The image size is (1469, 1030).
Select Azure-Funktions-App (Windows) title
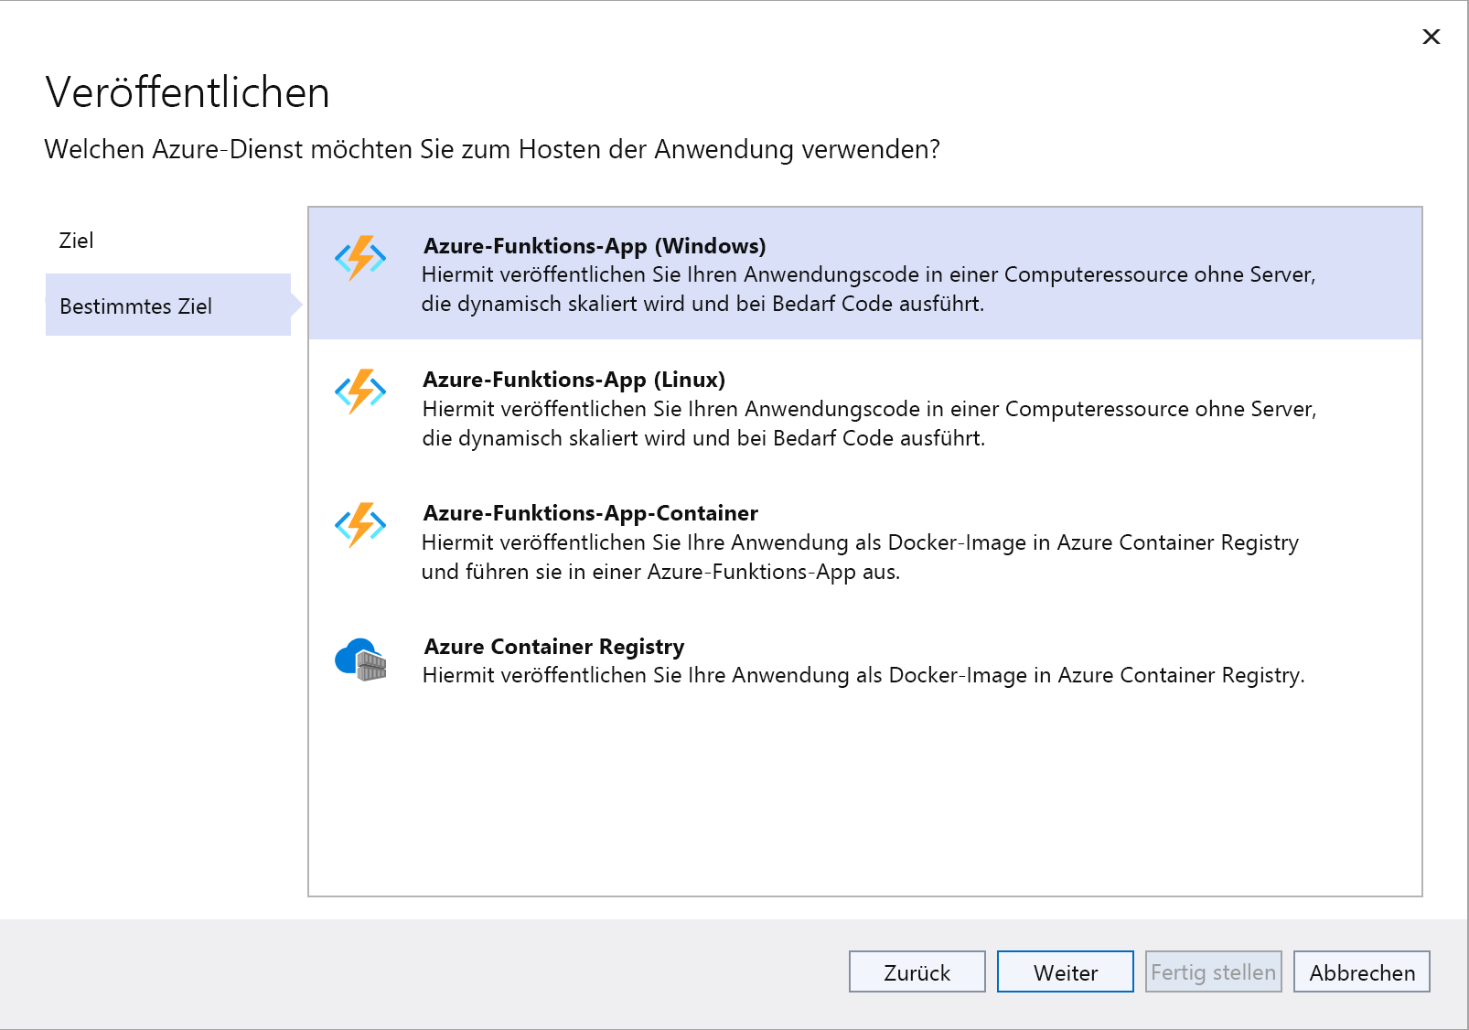[x=595, y=246]
